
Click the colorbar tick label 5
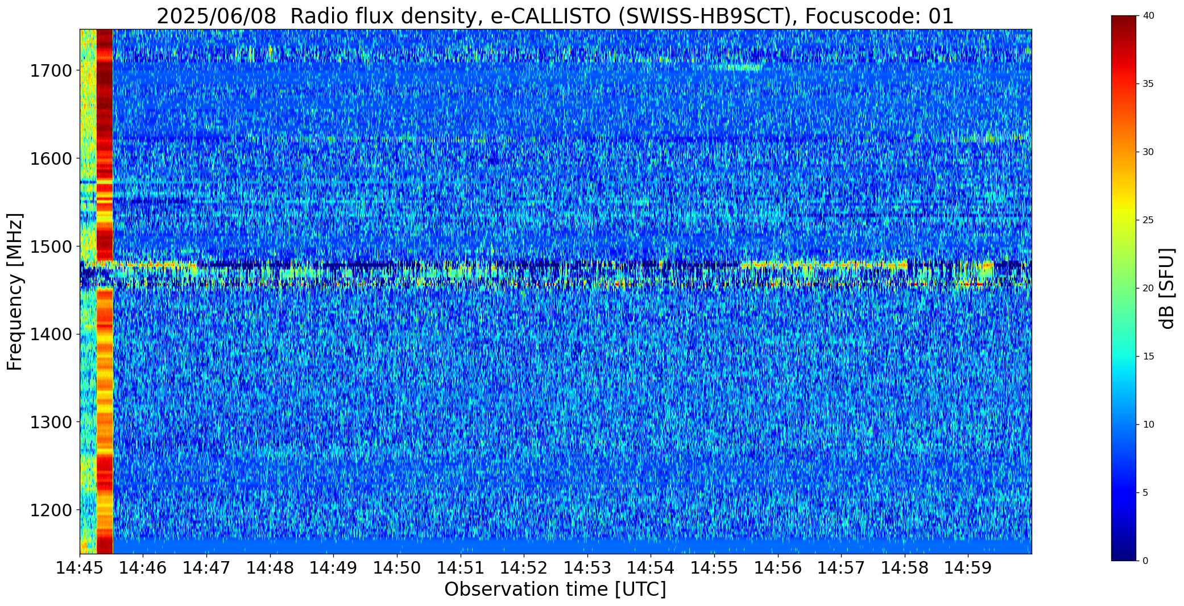[x=1145, y=493]
